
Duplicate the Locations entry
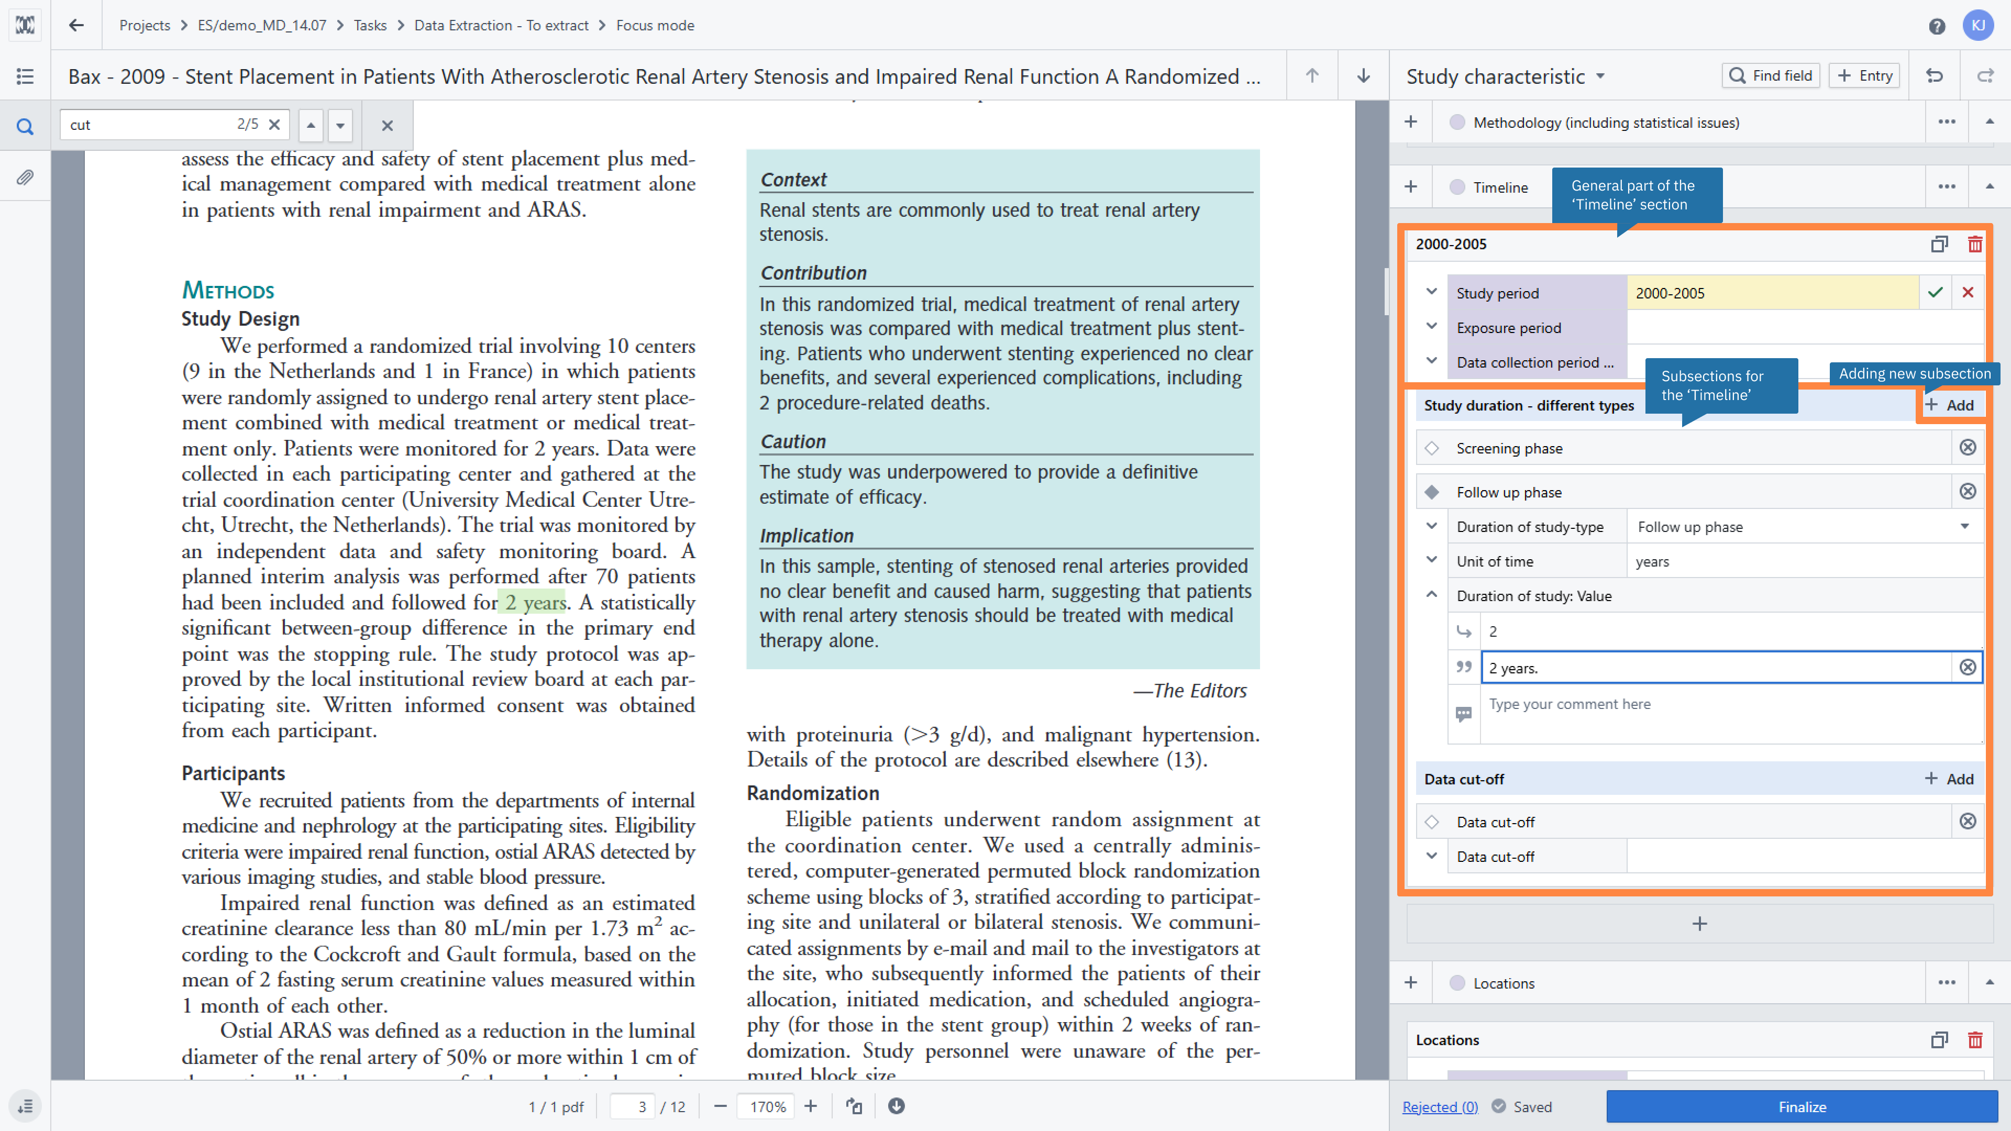click(x=1940, y=1040)
